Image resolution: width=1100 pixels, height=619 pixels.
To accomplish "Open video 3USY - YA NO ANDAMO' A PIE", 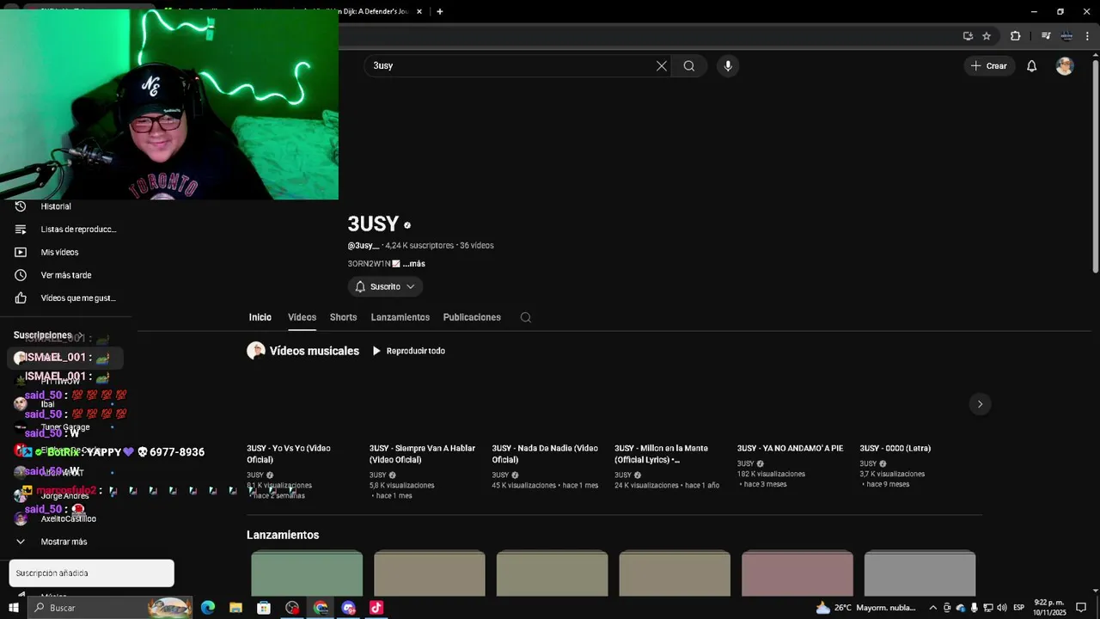I will pos(790,448).
